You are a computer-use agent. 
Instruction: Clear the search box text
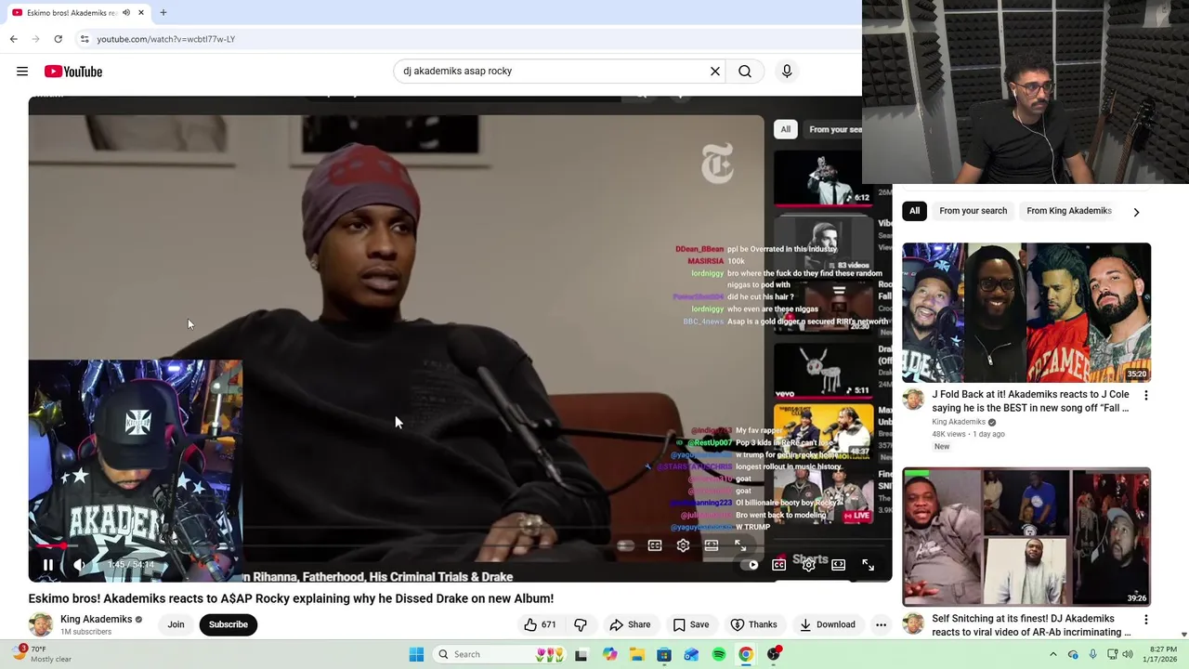pyautogui.click(x=715, y=72)
